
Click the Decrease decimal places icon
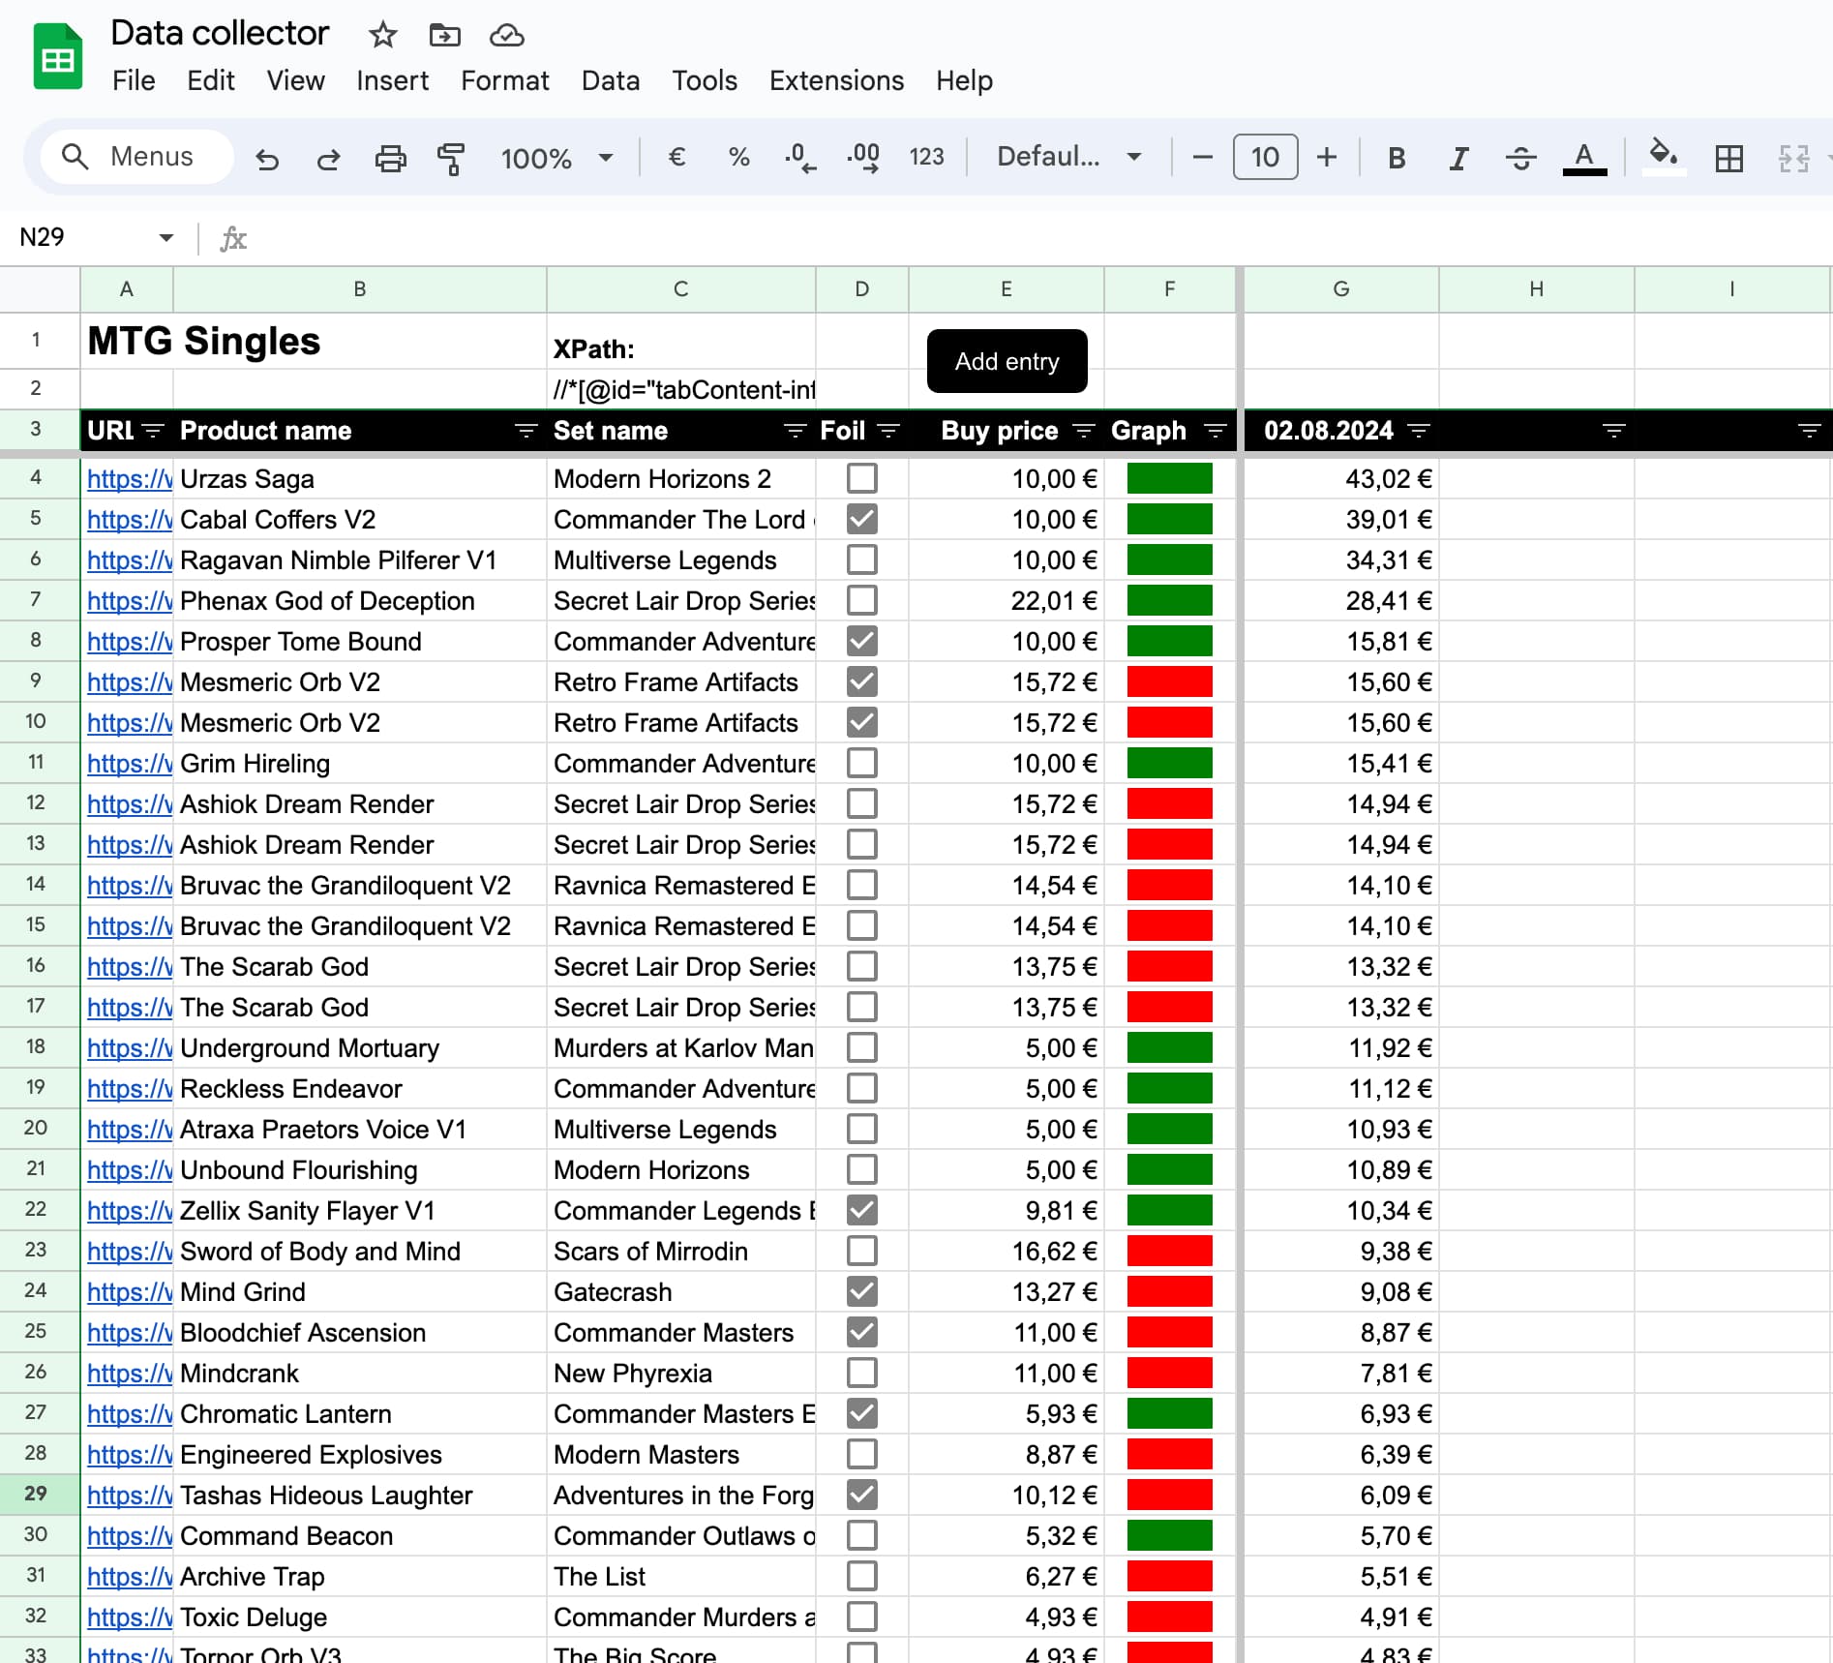point(798,157)
